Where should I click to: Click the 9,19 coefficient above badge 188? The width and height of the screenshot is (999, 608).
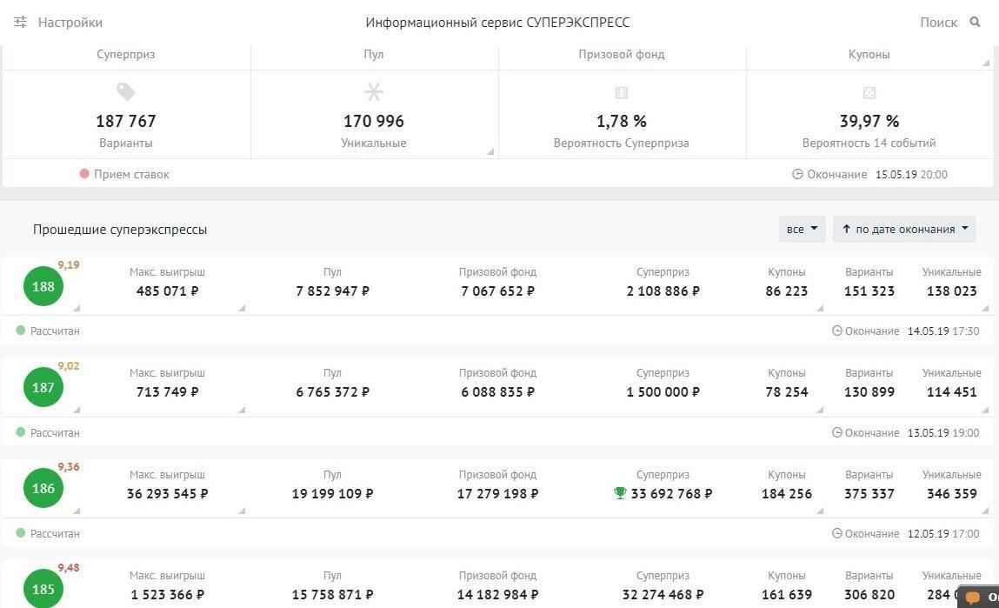[69, 265]
